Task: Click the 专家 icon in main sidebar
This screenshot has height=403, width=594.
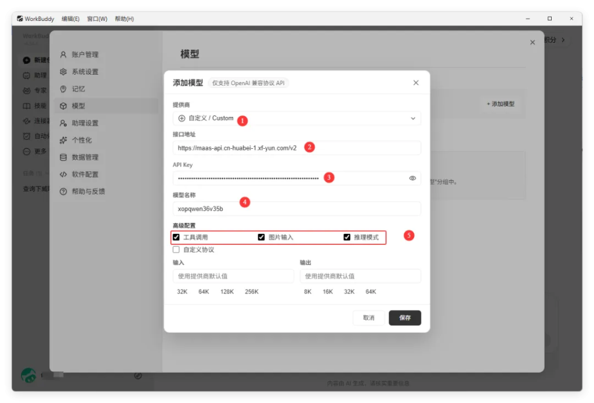Action: (x=27, y=90)
